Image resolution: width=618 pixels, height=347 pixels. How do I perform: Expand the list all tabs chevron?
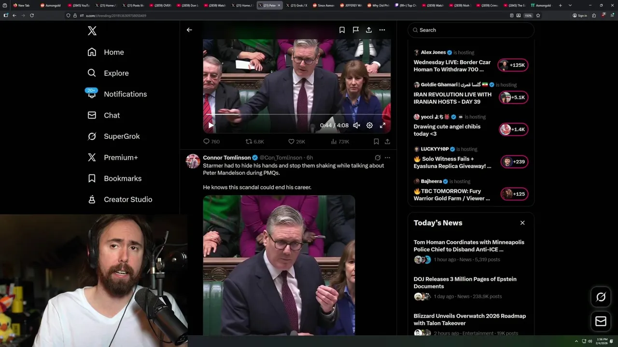[x=570, y=5]
